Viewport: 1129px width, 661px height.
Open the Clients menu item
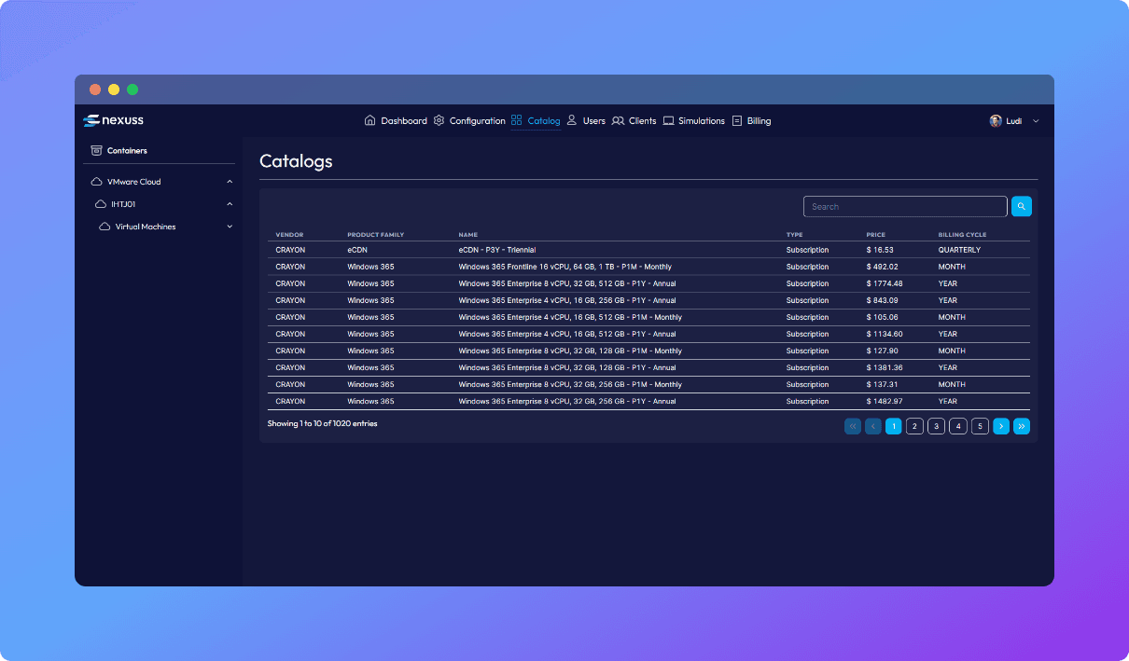642,120
